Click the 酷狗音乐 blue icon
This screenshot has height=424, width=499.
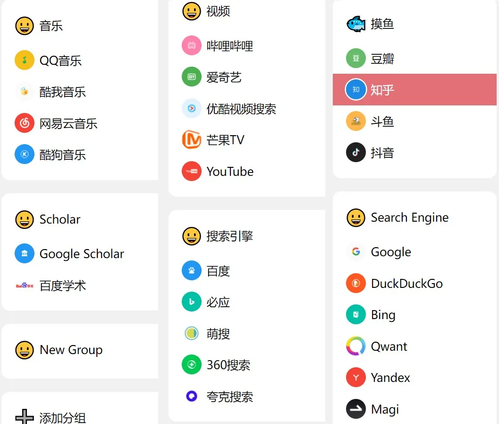25,154
